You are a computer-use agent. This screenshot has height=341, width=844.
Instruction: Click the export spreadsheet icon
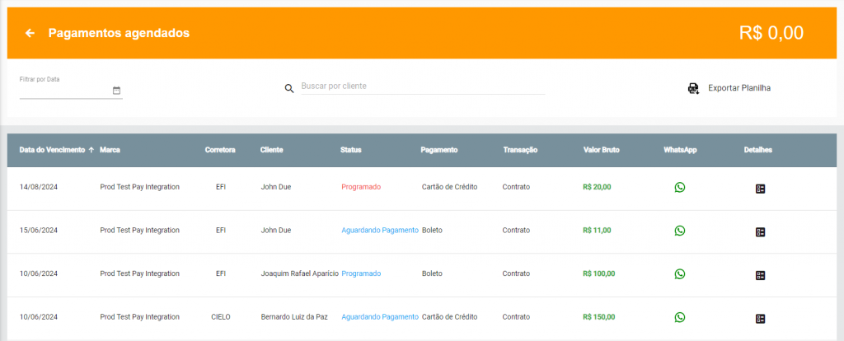click(693, 88)
